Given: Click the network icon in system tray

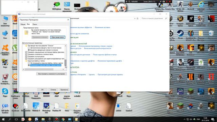Looking at the screenshot, I should (x=188, y=119).
